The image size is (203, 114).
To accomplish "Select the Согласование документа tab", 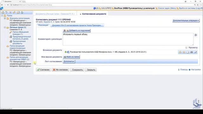I will [94, 14].
